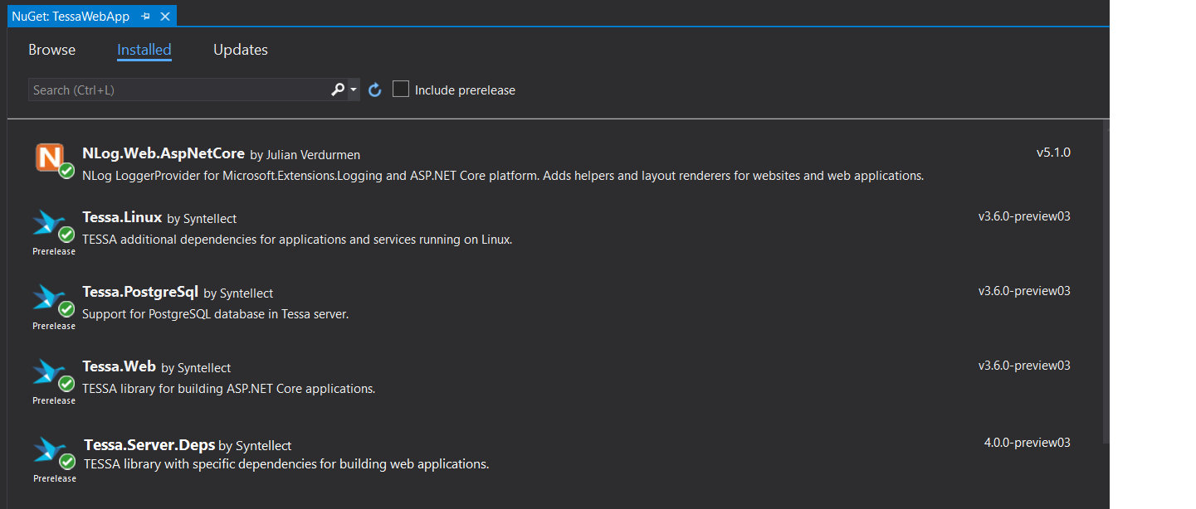Toggle the Include prerelease checkbox

click(401, 90)
